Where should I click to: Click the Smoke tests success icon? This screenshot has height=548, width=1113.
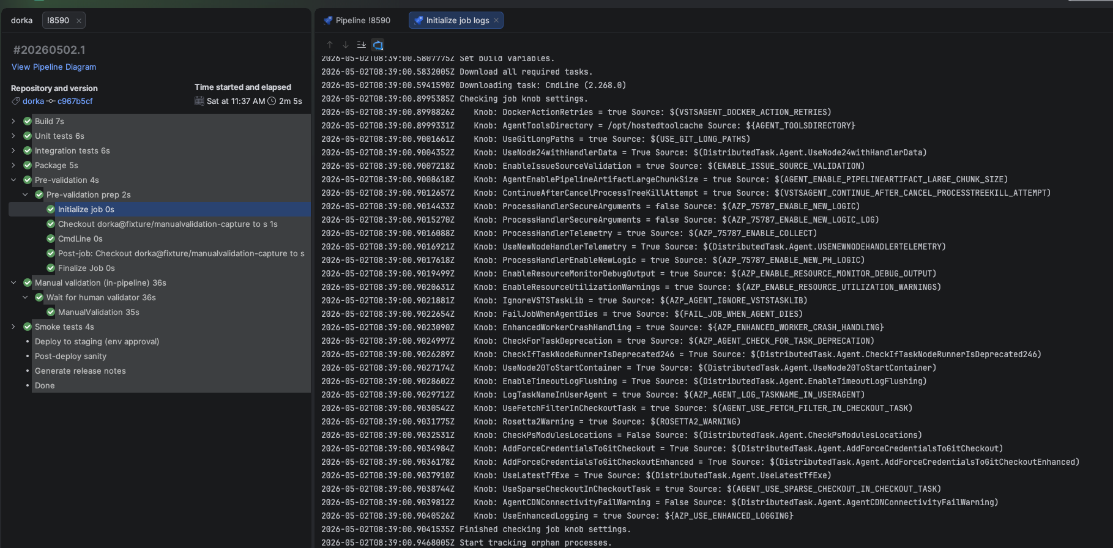(x=28, y=327)
